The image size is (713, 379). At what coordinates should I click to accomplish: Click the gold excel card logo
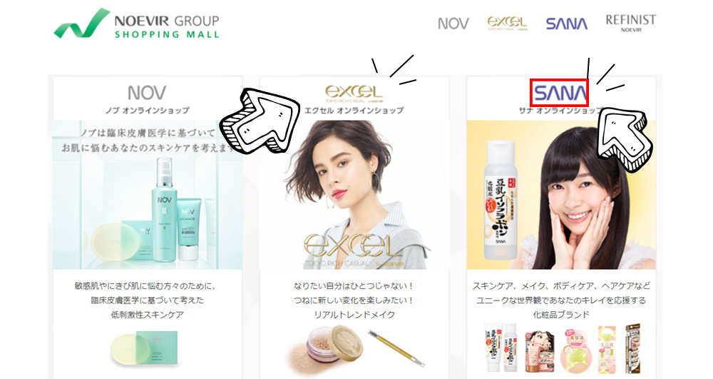click(354, 94)
